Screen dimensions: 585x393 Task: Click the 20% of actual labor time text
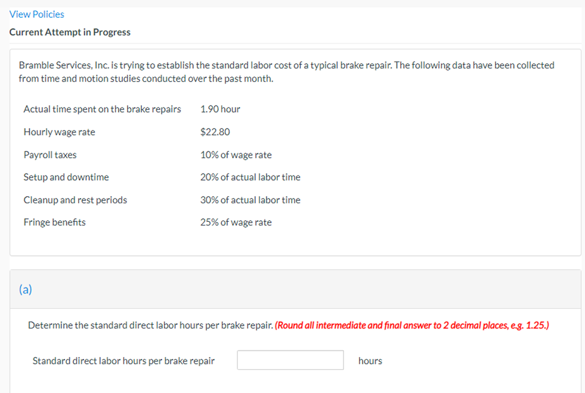250,177
